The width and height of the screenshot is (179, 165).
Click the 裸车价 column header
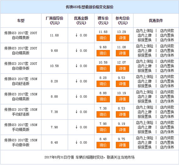(x=103, y=20)
